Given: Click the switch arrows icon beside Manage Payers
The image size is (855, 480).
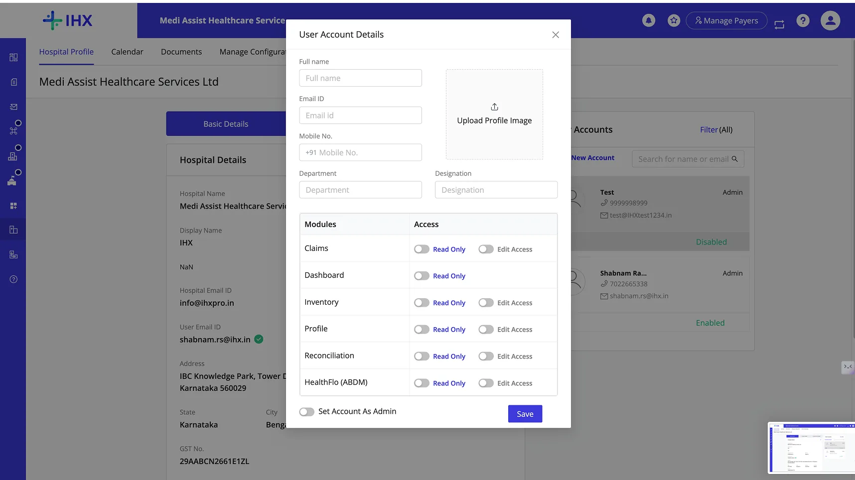Looking at the screenshot, I should coord(779,24).
